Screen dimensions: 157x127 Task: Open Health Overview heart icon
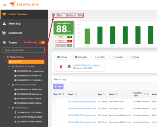point(4,14)
